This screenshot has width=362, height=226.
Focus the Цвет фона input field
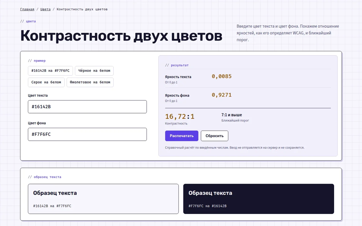(87, 134)
